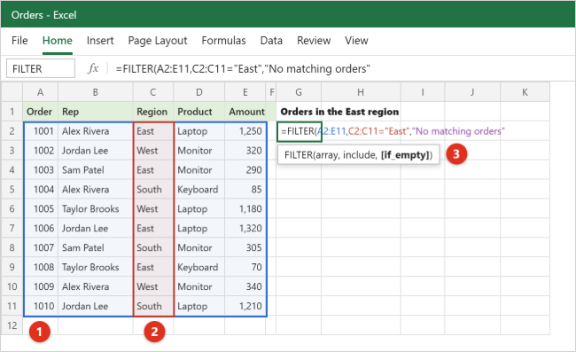This screenshot has width=576, height=352.
Task: Select column J header
Action: pyautogui.click(x=472, y=92)
